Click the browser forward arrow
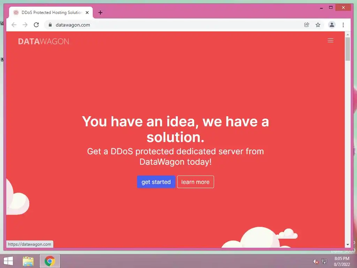This screenshot has height=268, width=357. (25, 25)
